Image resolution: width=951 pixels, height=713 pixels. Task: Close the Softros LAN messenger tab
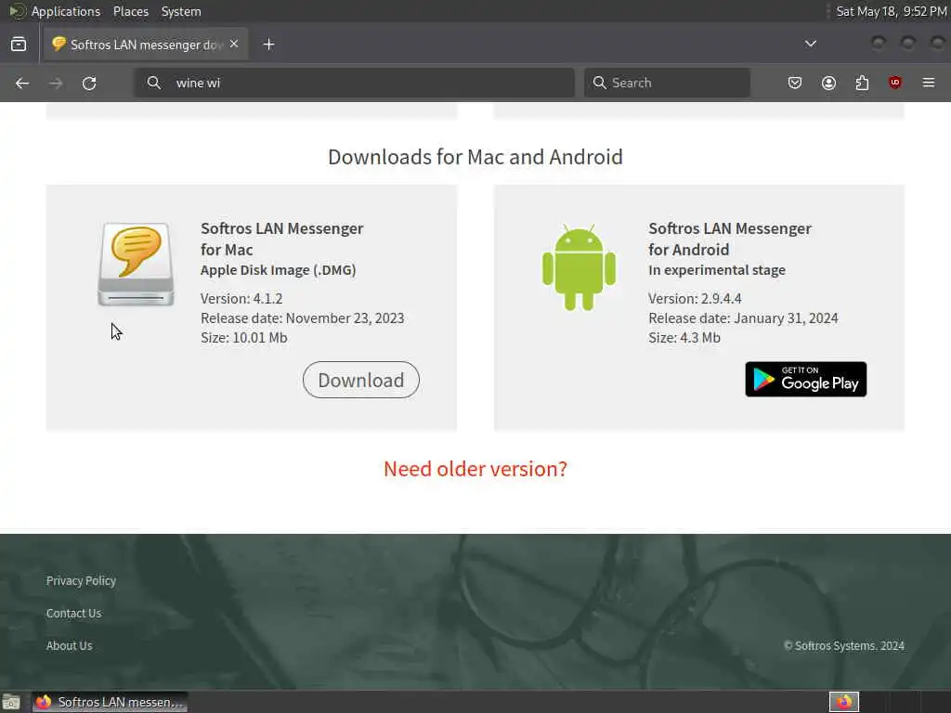tap(234, 45)
